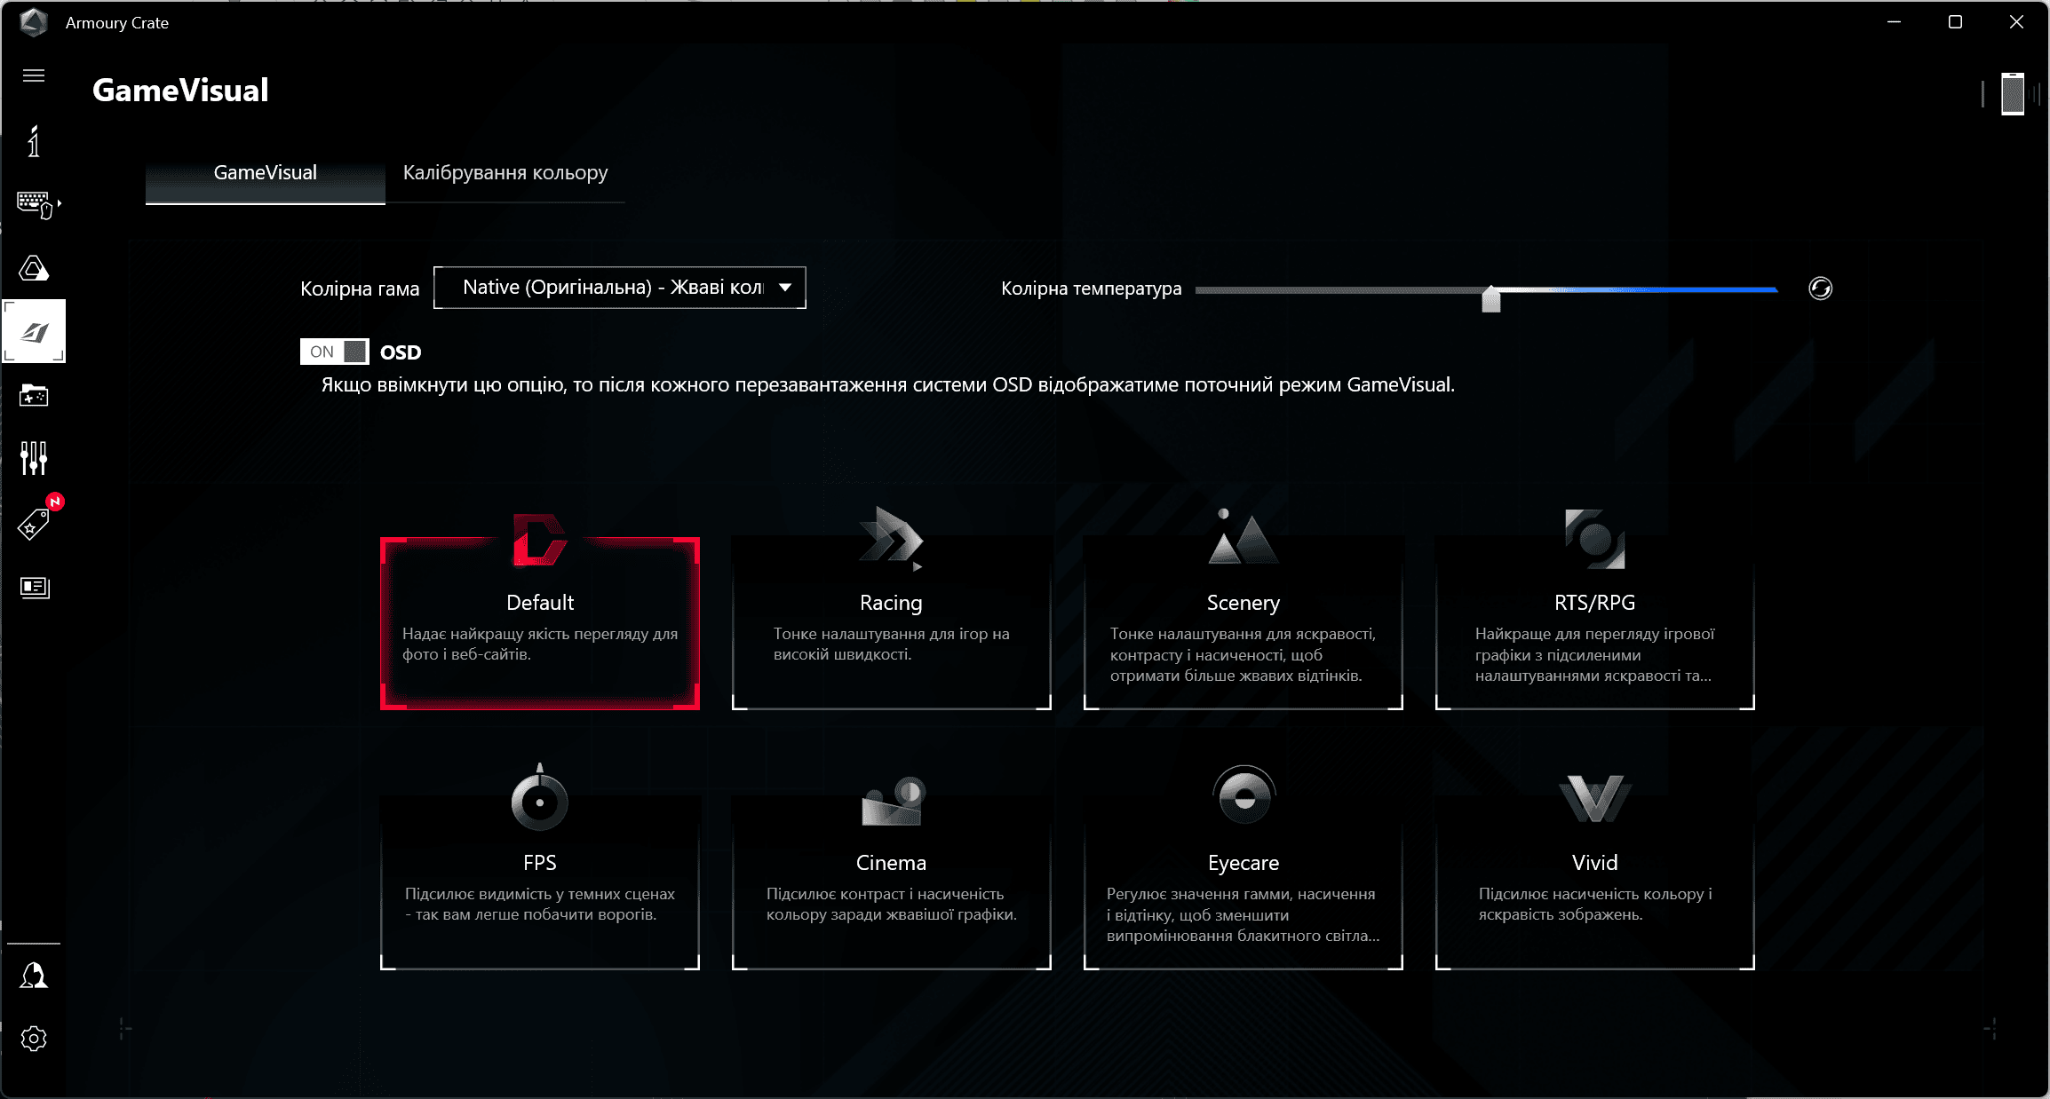
Task: Click the Vivid mode V icon
Action: tap(1595, 798)
